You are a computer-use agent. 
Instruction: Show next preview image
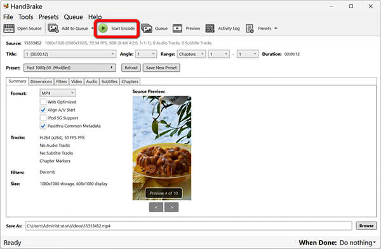click(x=171, y=207)
